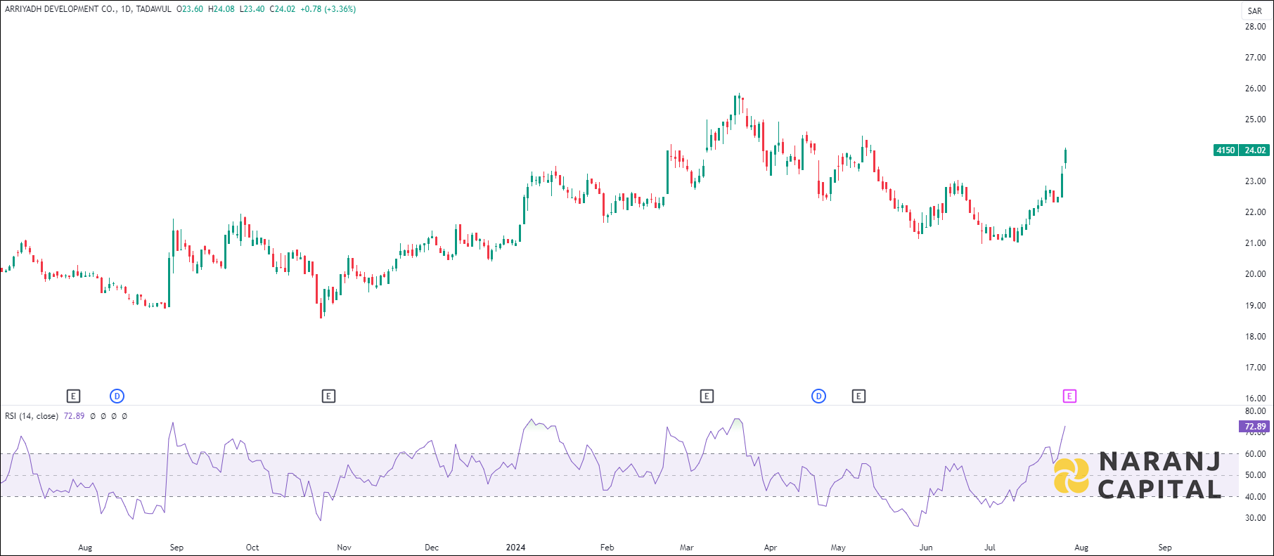The image size is (1274, 556).
Task: Click the 17.00 price scale label
Action: click(1255, 368)
